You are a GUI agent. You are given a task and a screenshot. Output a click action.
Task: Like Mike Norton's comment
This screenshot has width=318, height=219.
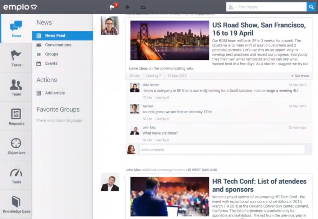[x=148, y=98]
